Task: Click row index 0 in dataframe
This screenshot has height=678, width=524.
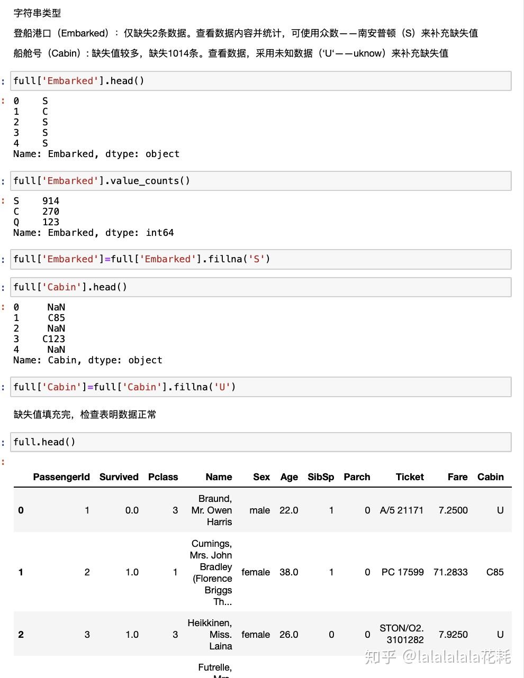Action: pyautogui.click(x=21, y=510)
